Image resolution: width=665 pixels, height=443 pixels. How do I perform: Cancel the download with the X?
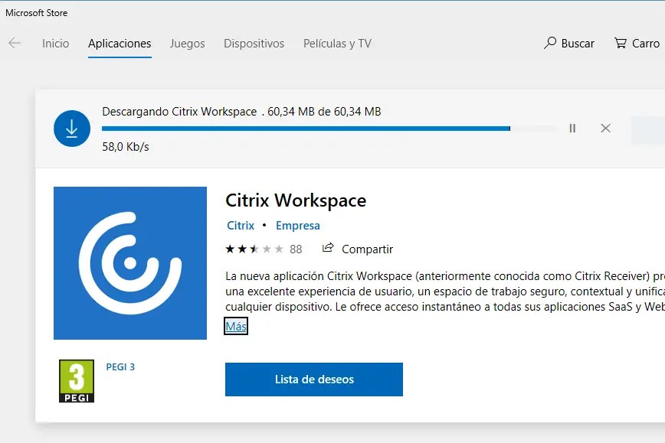[605, 128]
